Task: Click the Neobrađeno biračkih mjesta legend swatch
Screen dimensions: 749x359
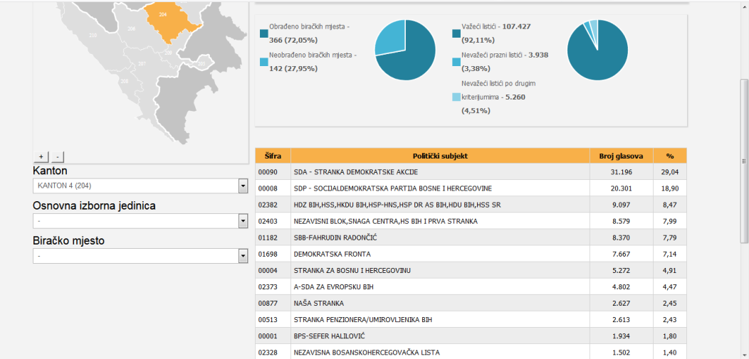Action: coord(264,62)
